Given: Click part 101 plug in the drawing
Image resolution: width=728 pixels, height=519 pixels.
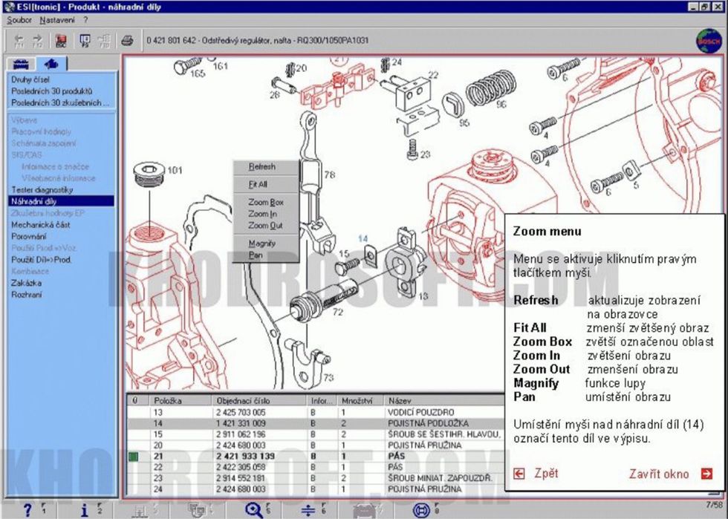Looking at the screenshot, I should [x=149, y=175].
